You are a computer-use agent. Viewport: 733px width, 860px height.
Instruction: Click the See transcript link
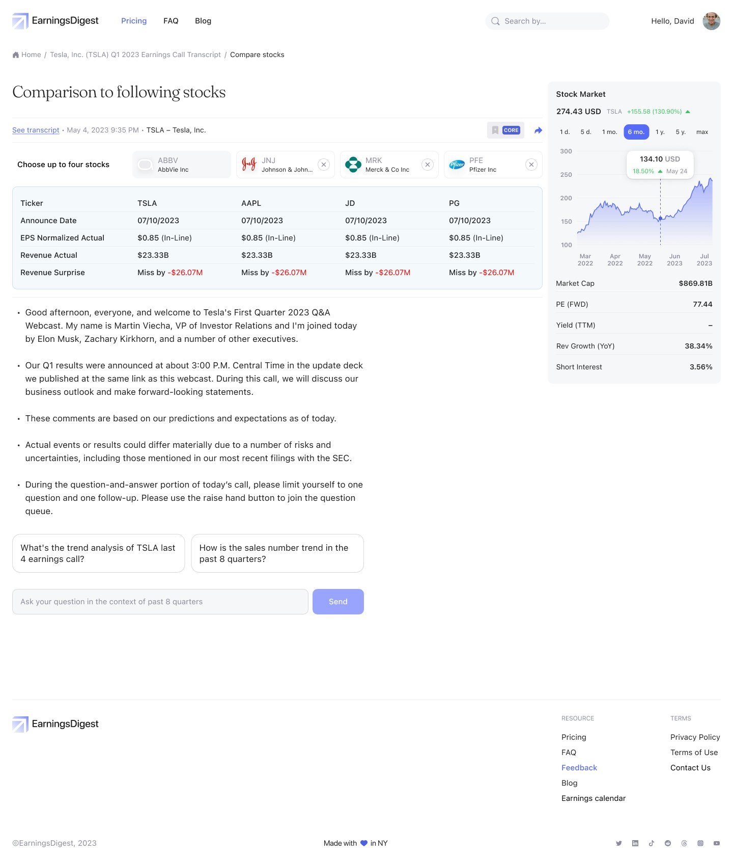tap(36, 130)
